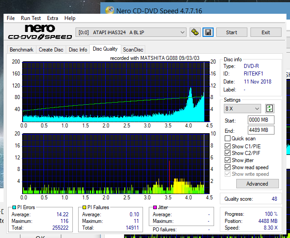Open the Run Test menu
The width and height of the screenshot is (290, 238).
pos(31,18)
